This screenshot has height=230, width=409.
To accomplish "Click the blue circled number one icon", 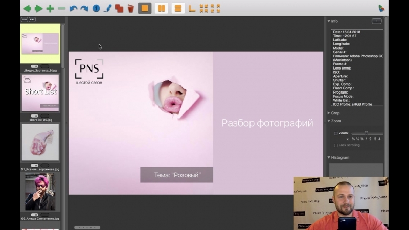I will pyautogui.click(x=96, y=8).
